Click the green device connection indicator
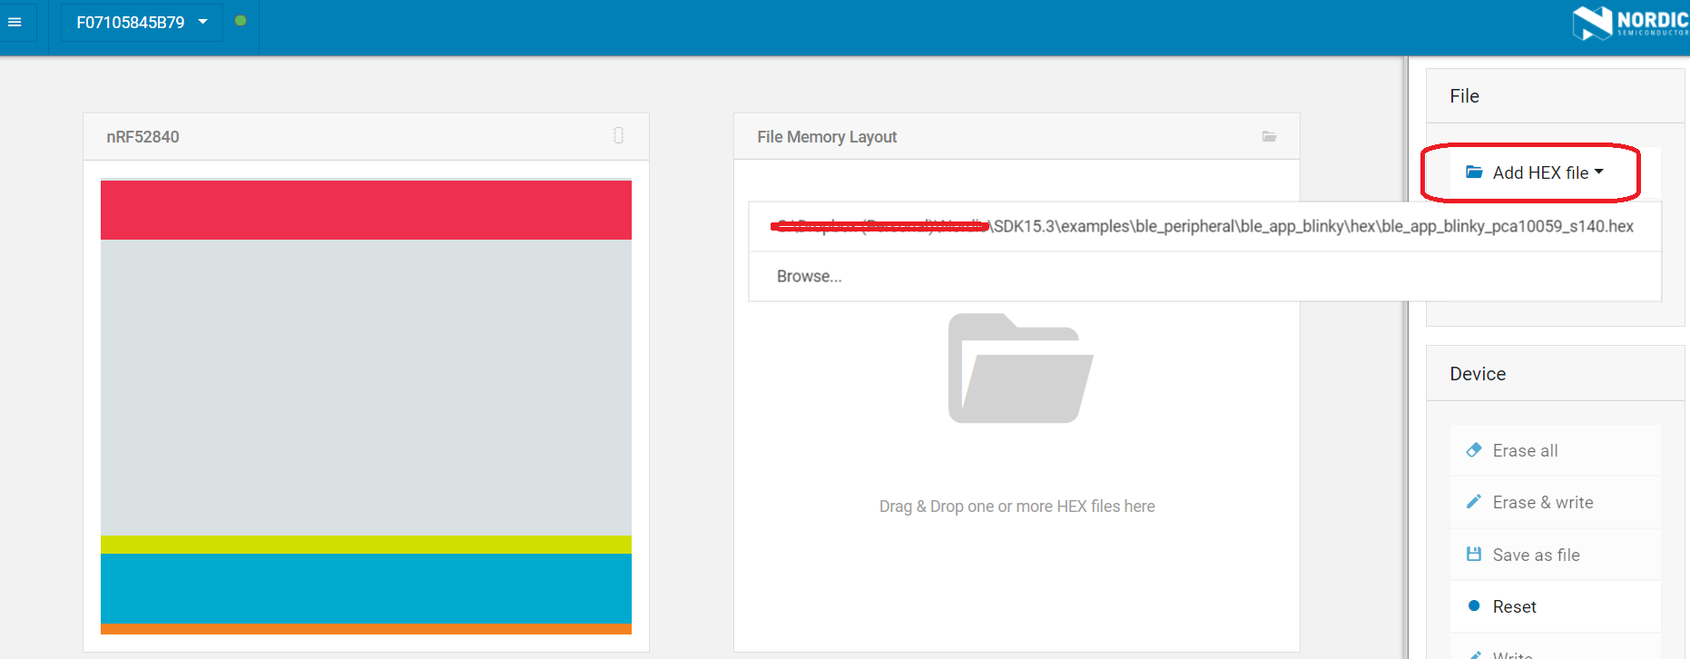 241,21
